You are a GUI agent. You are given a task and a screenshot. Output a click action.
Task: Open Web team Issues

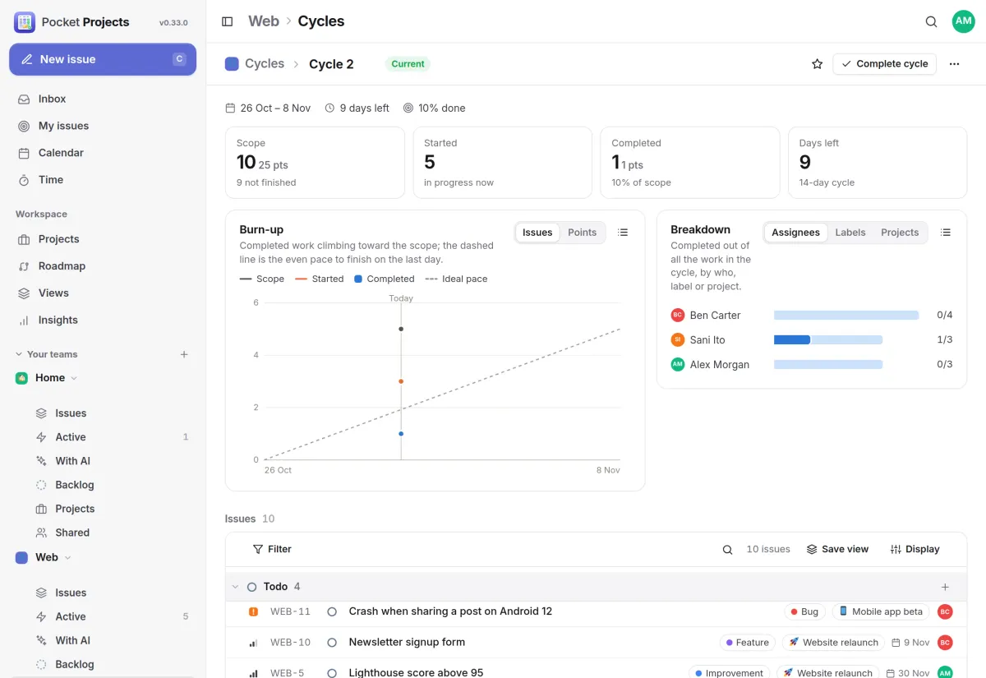coord(111,593)
